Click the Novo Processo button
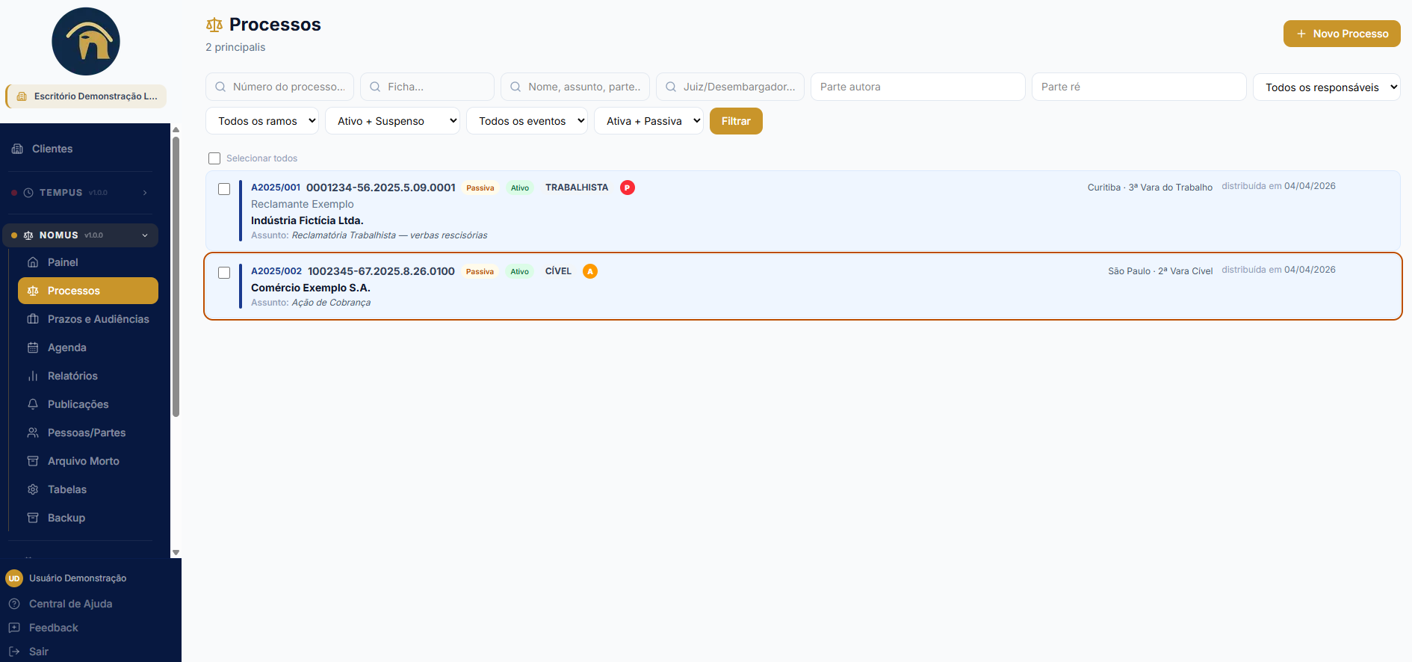The height and width of the screenshot is (662, 1412). coord(1342,34)
